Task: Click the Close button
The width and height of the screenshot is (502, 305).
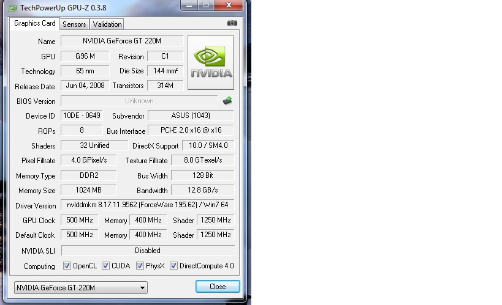Action: pyautogui.click(x=218, y=287)
